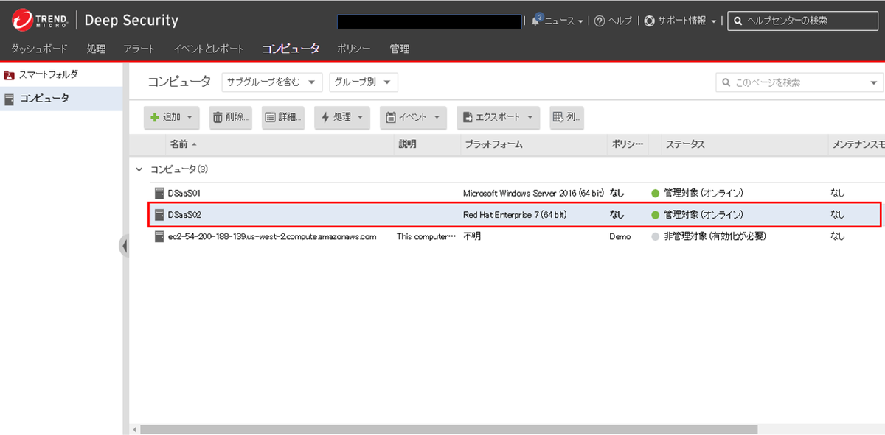This screenshot has height=435, width=885.
Task: Click the 不明 platform cell
Action: point(472,237)
